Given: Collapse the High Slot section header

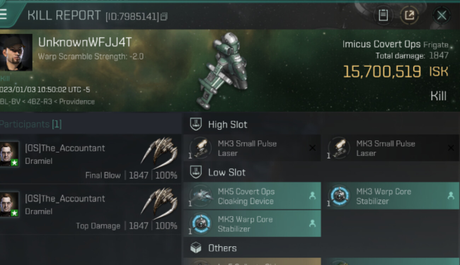Looking at the screenshot, I should [228, 124].
